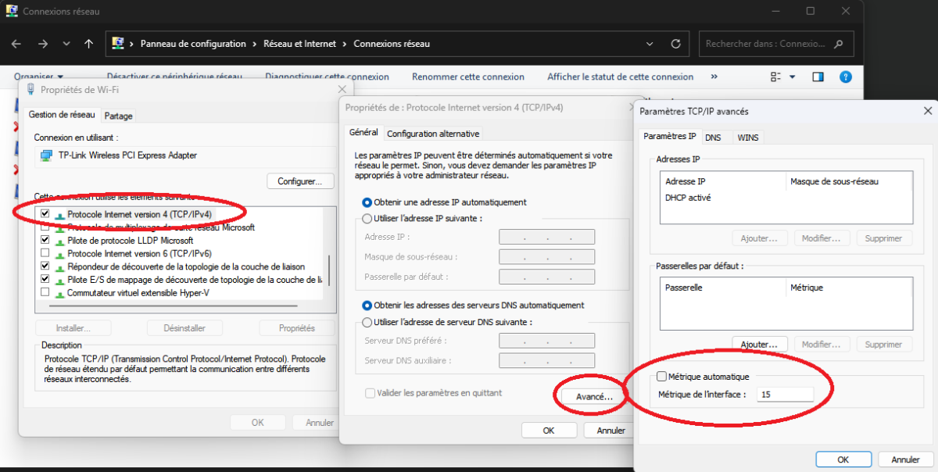
Task: Select the Paramètres IP tab
Action: 670,136
